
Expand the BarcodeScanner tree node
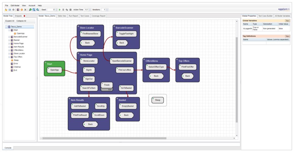pyautogui.click(x=9, y=37)
